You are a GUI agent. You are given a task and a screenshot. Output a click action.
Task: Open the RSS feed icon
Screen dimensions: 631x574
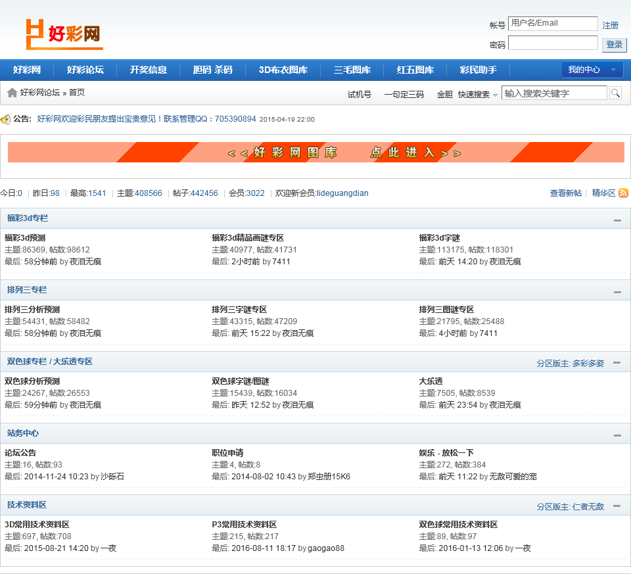(x=623, y=193)
